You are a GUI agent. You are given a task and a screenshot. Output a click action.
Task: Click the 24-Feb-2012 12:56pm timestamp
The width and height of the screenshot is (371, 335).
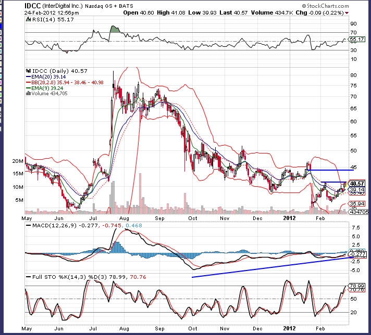coord(52,13)
